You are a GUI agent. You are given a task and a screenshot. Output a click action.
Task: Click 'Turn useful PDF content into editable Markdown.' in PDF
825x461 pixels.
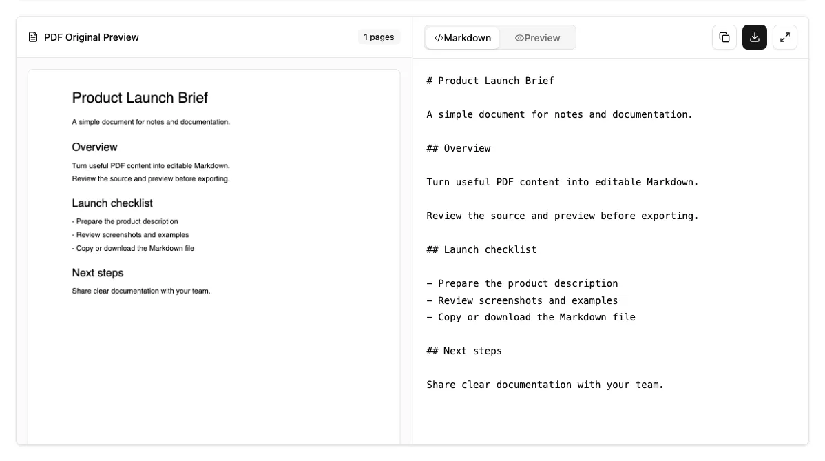(151, 166)
